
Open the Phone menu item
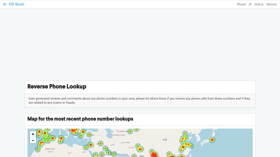click(241, 4)
